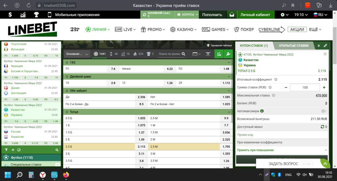Collapse the Обе забьют section
This screenshot has width=337, height=181.
pyautogui.click(x=229, y=91)
